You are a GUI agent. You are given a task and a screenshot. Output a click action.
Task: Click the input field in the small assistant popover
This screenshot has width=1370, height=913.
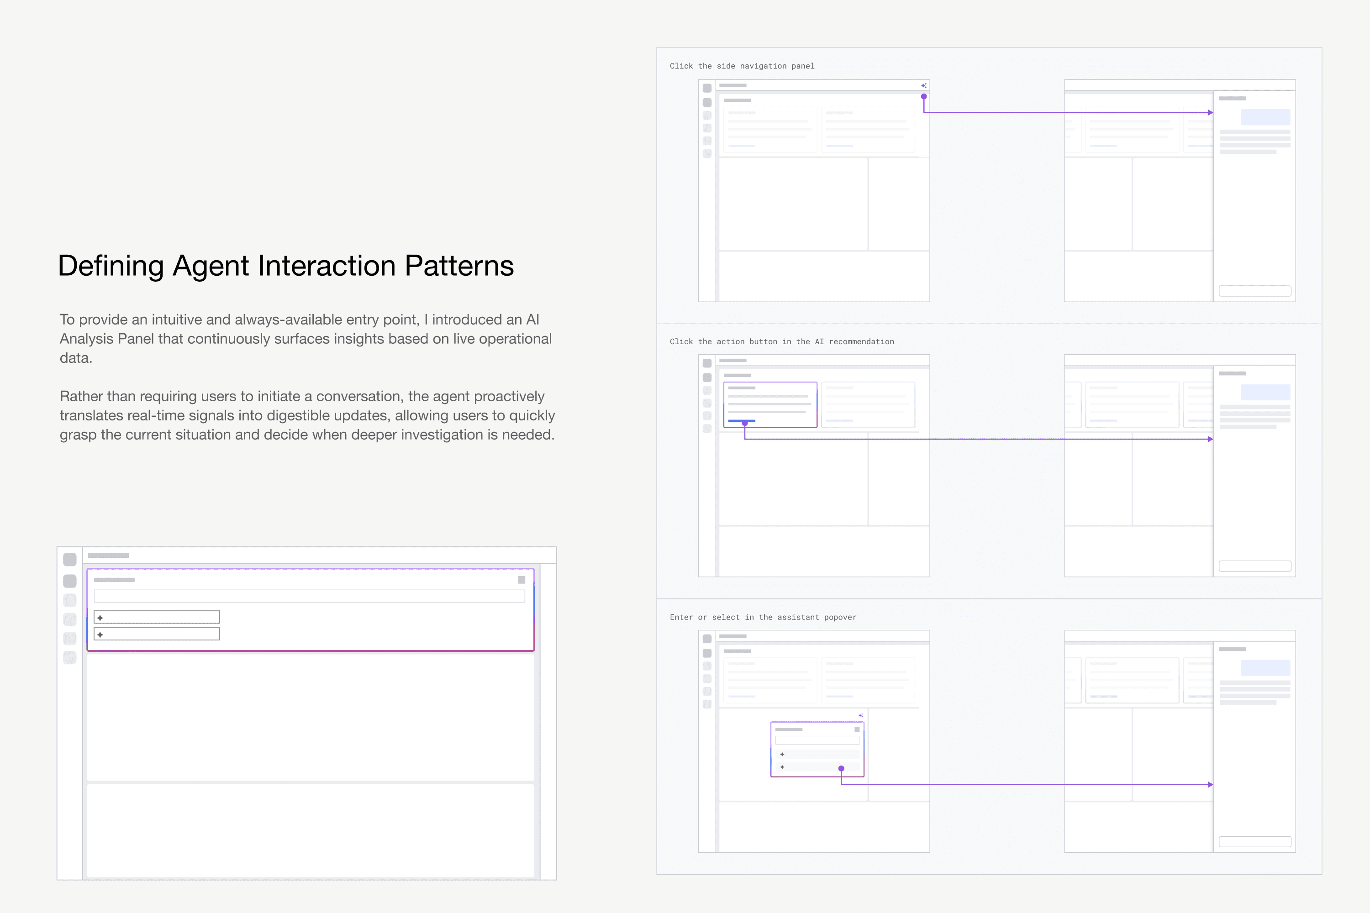click(817, 740)
